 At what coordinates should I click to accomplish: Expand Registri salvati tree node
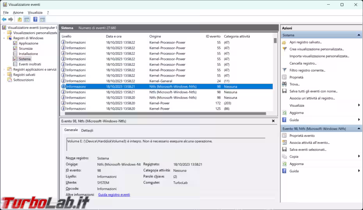click(x=4, y=75)
